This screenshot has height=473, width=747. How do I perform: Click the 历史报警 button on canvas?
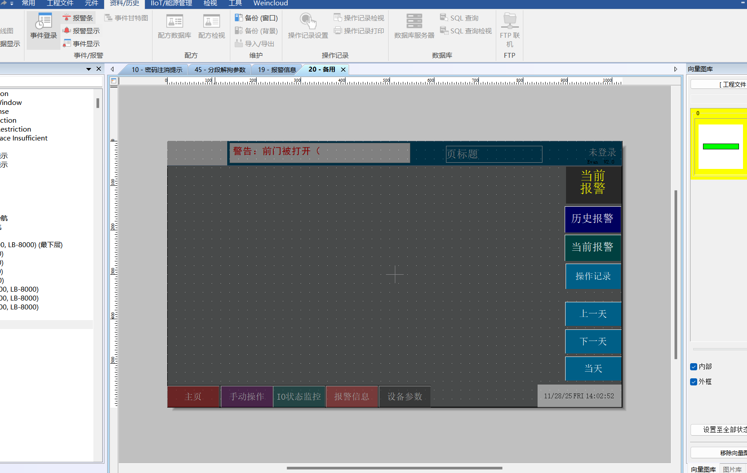[592, 219]
